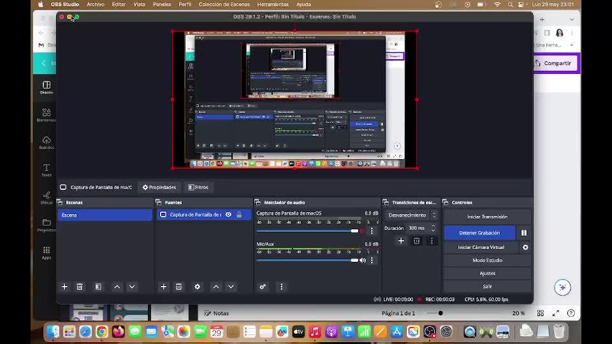Open virtual camera settings gear
This screenshot has width=612, height=344.
[x=525, y=247]
